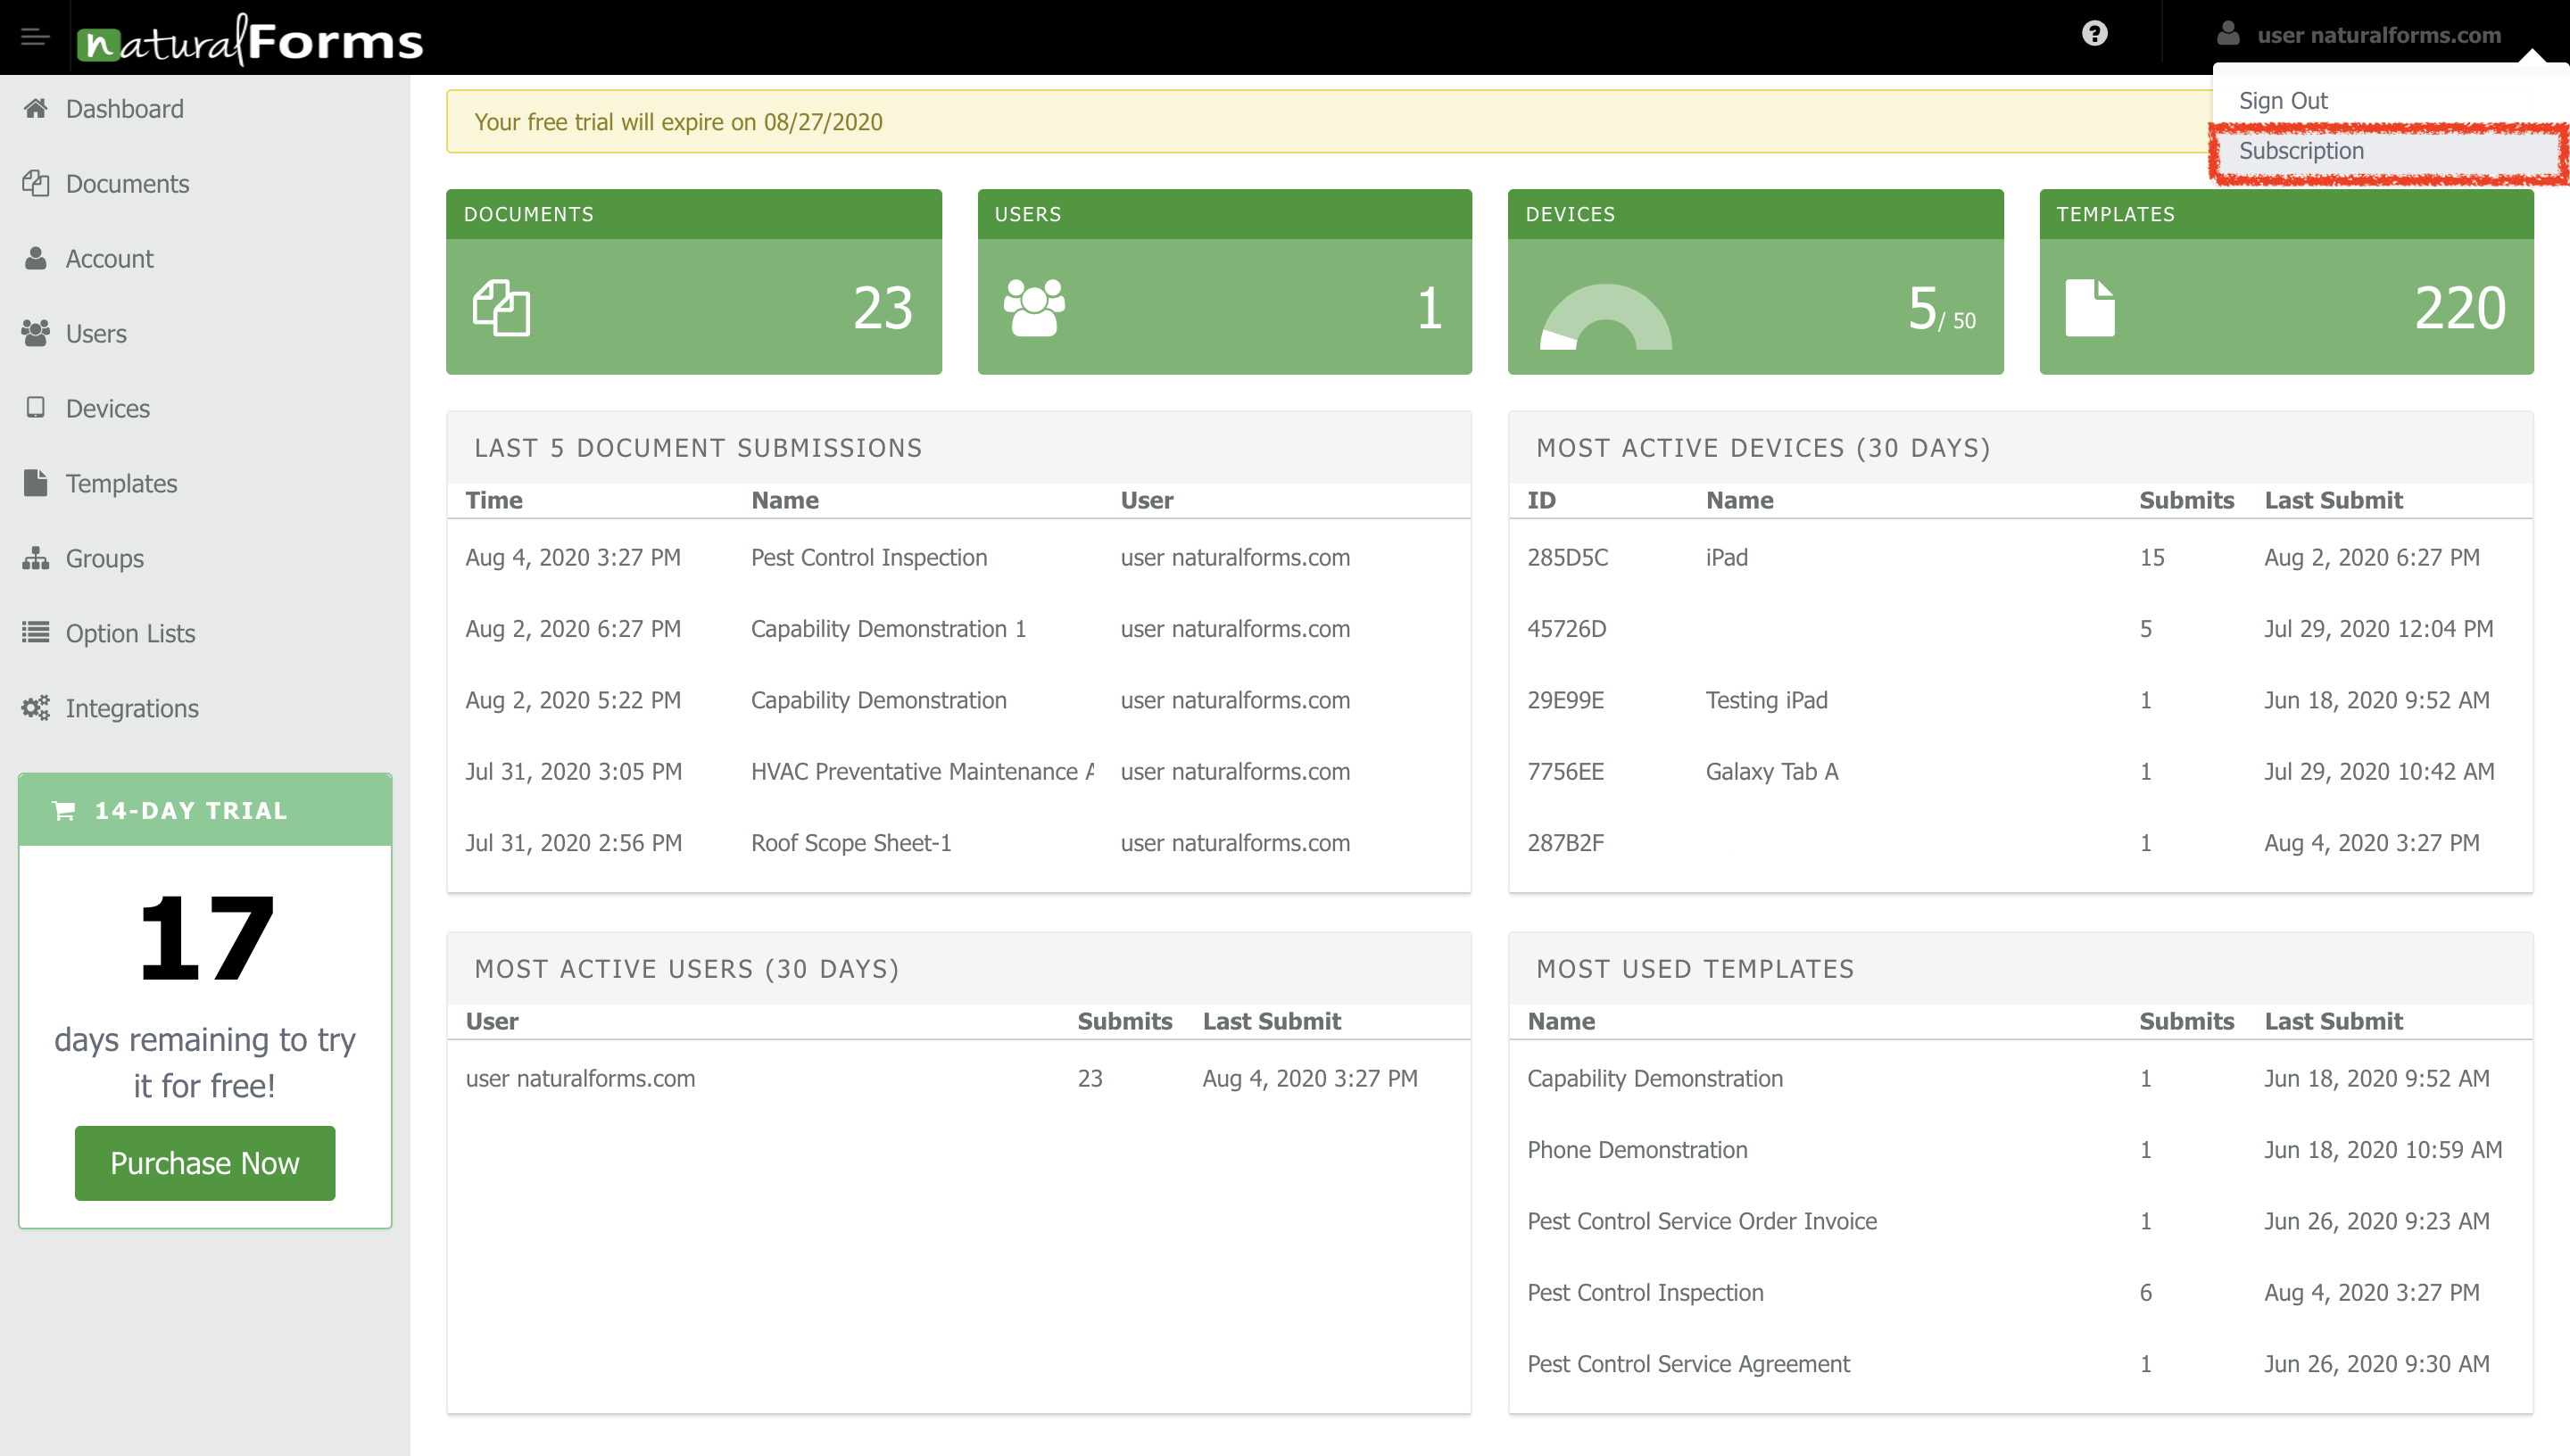The width and height of the screenshot is (2570, 1456).
Task: Click the TEMPLATES count of 220
Action: [x=2460, y=308]
